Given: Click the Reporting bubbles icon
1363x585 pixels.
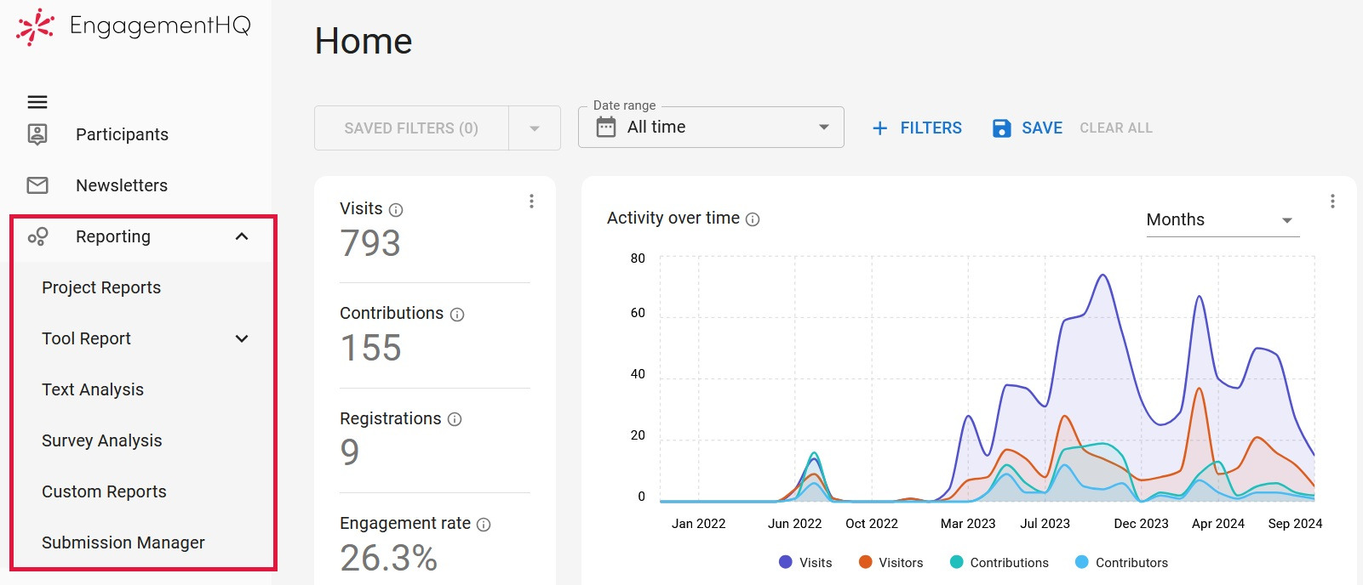Looking at the screenshot, I should coord(37,236).
